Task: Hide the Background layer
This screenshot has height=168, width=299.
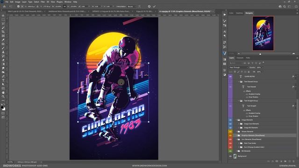Action: coord(230,156)
